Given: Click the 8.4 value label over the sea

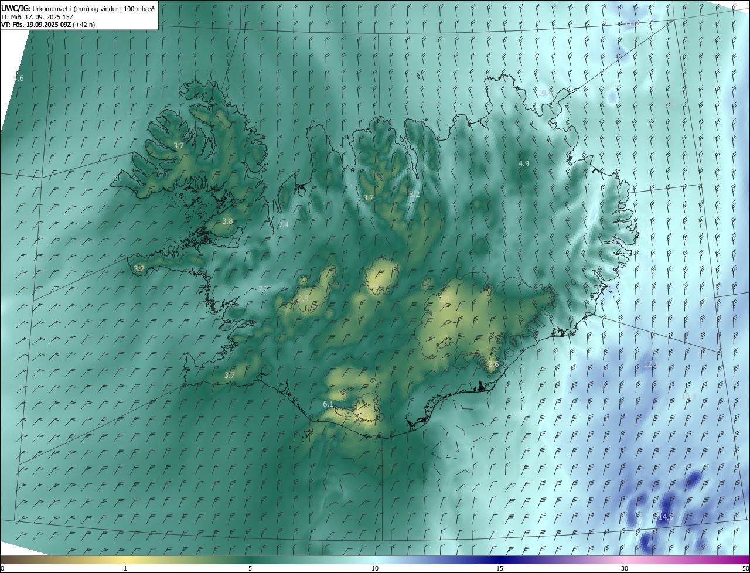Looking at the screenshot, I should (671, 104).
